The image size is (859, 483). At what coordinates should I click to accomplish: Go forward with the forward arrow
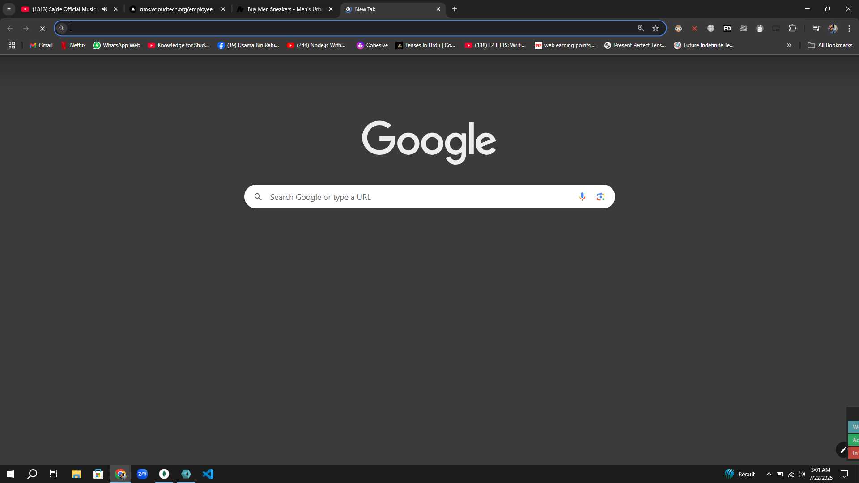pyautogui.click(x=26, y=28)
